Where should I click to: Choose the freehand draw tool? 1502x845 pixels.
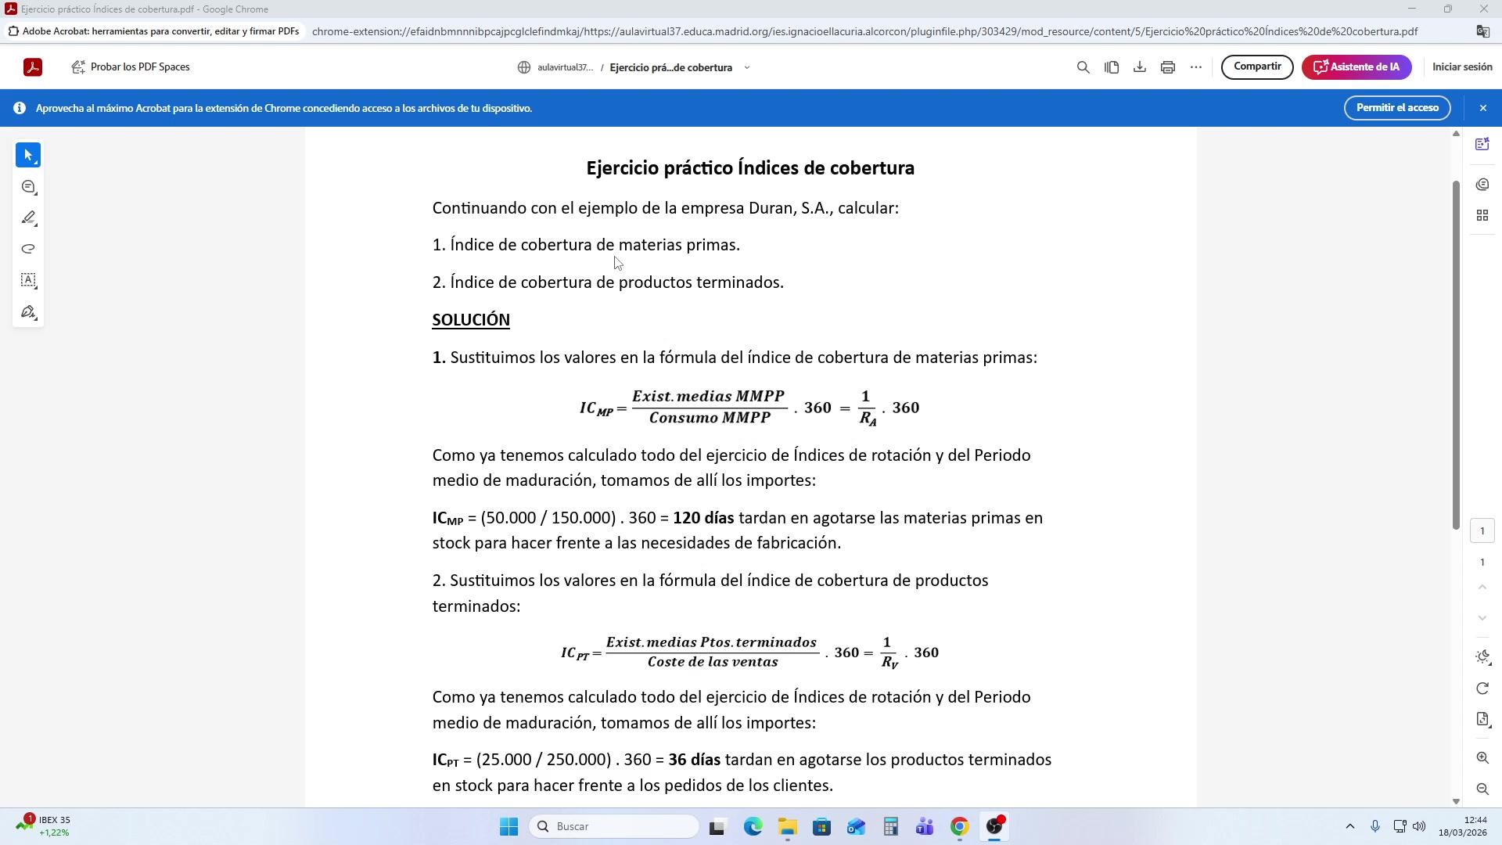click(x=28, y=249)
